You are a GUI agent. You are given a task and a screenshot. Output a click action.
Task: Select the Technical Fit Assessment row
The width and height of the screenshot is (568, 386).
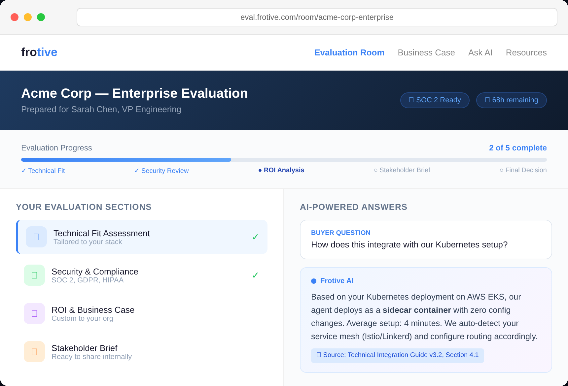142,237
